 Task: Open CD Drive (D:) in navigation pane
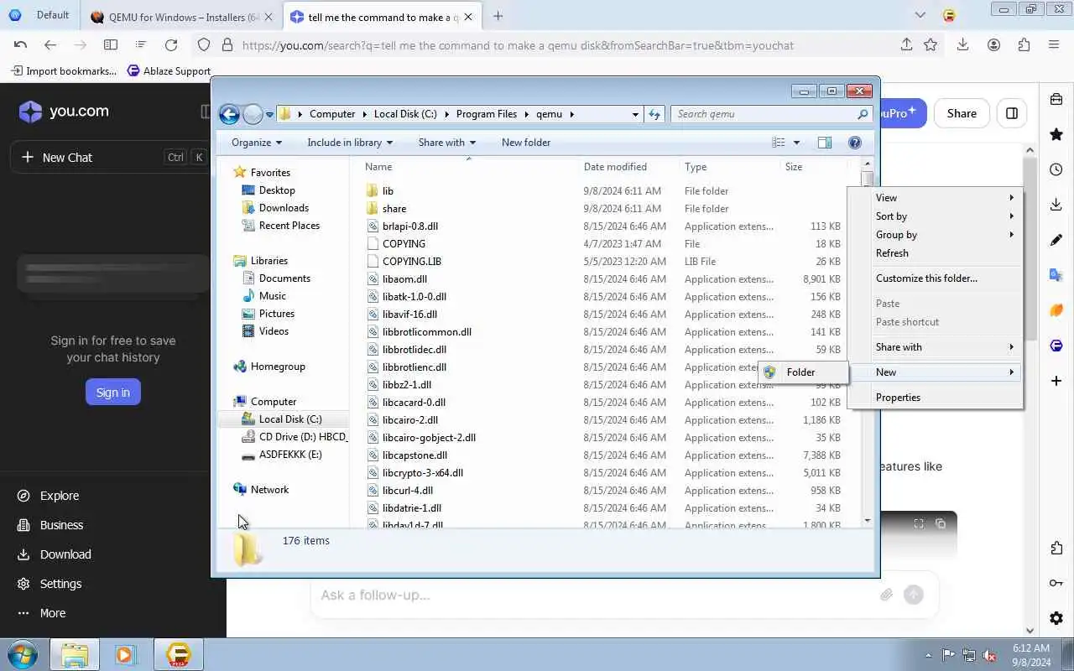pos(302,437)
